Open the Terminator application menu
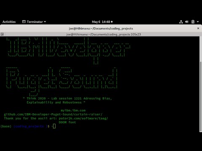The width and height of the screenshot is (202, 151). pos(34,22)
